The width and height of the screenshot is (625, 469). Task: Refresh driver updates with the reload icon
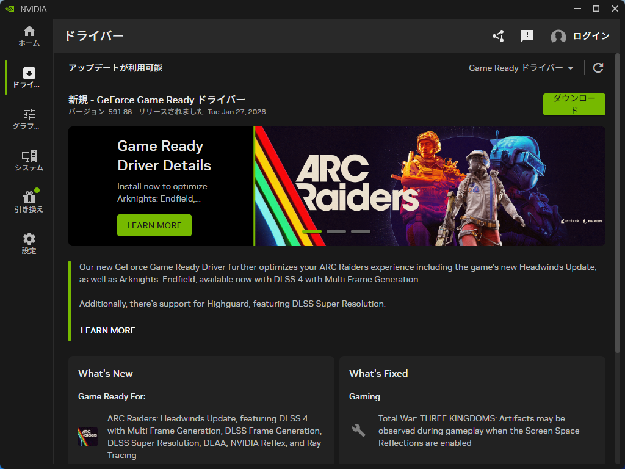[x=598, y=68]
